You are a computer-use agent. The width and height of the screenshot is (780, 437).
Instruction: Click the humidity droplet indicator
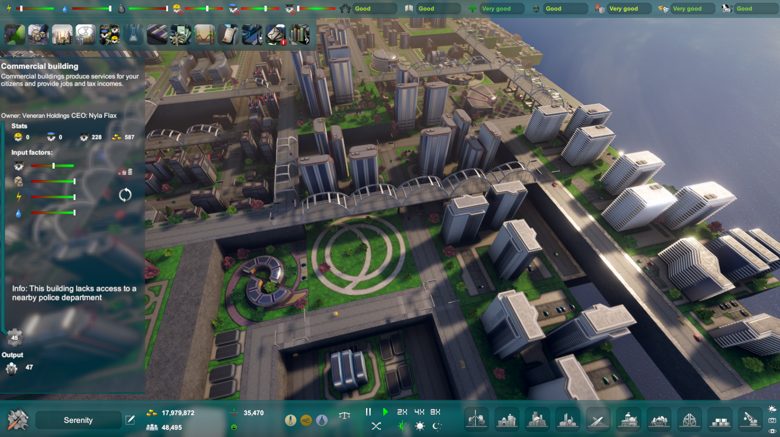coord(322,420)
